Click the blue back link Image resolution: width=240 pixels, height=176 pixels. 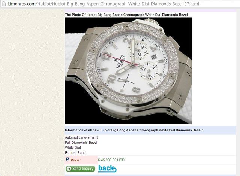click(x=107, y=169)
